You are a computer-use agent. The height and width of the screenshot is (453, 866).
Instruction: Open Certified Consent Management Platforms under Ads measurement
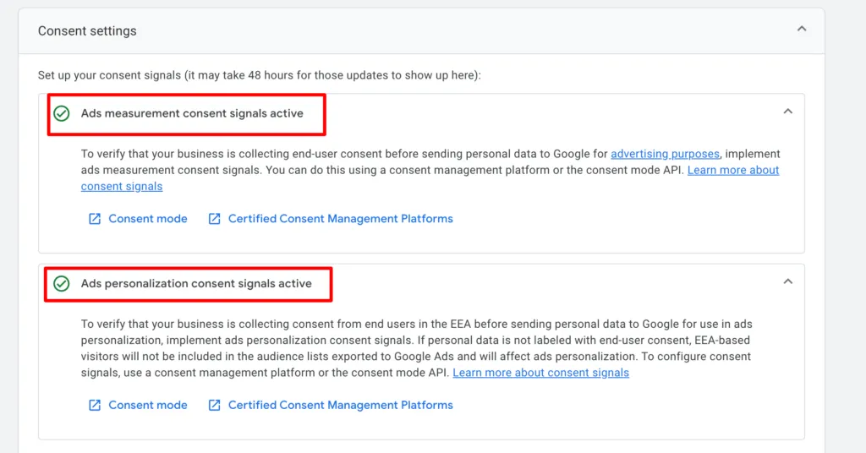coord(340,219)
